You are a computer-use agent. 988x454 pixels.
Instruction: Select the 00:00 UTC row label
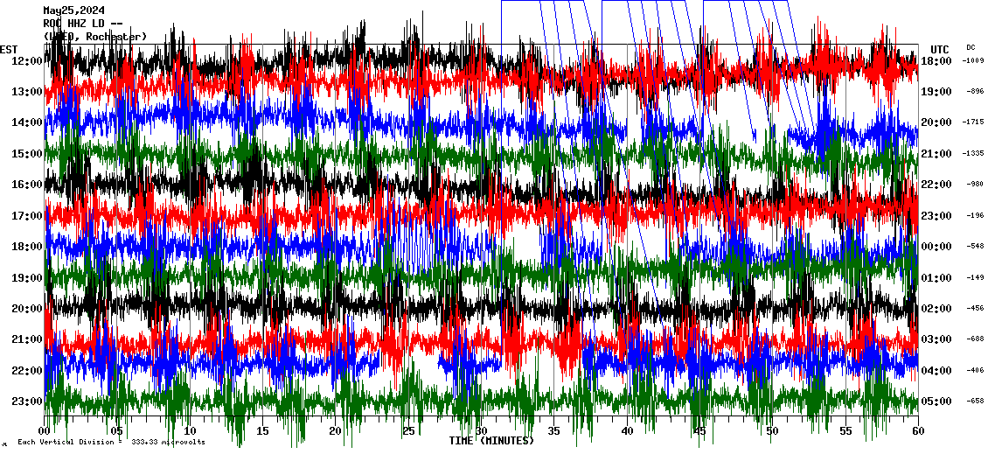coord(937,247)
